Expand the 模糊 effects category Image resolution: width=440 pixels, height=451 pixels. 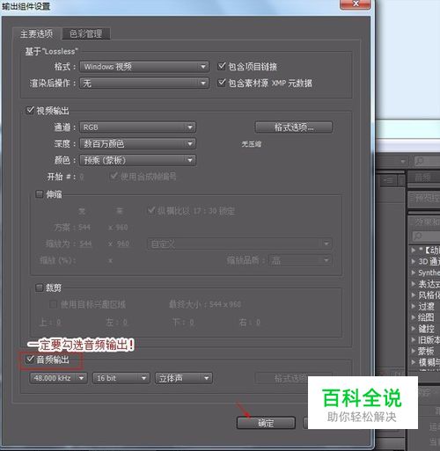(x=414, y=362)
